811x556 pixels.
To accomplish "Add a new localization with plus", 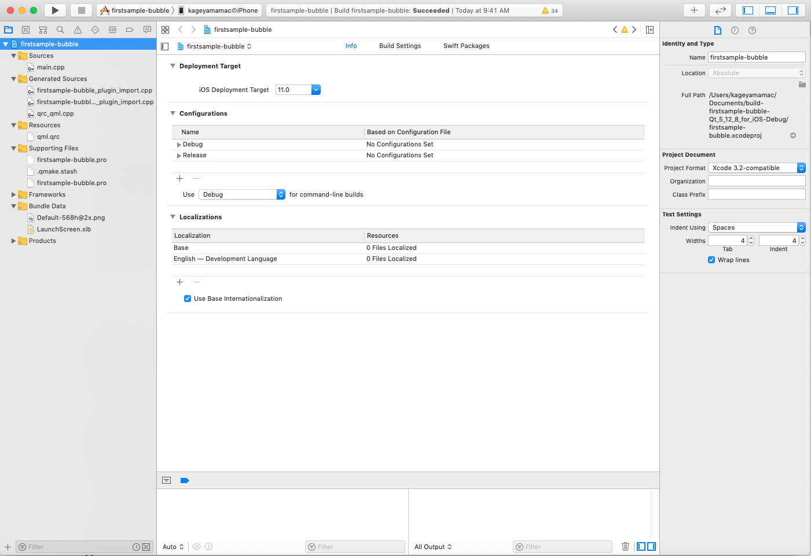I will (x=179, y=282).
